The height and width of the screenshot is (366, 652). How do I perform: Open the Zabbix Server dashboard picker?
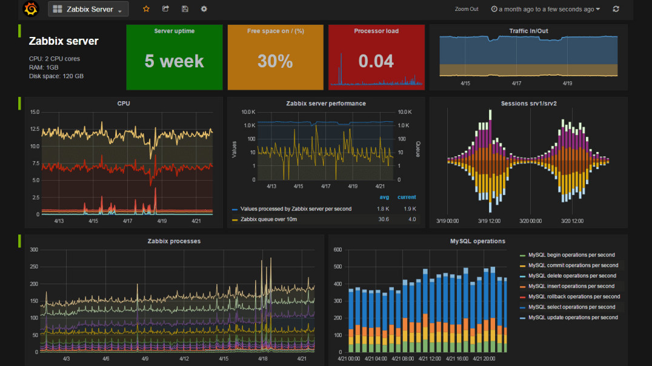[x=88, y=9]
